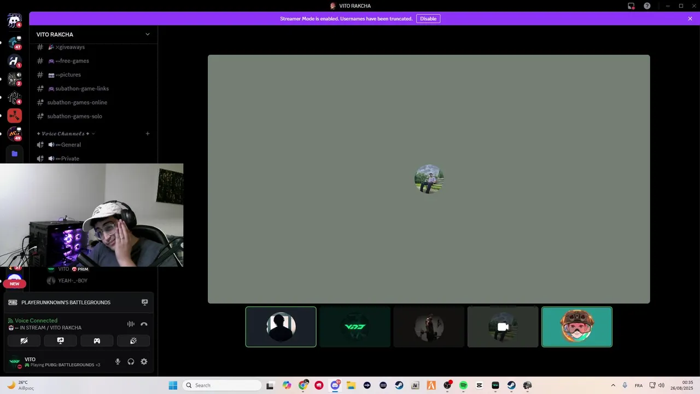The image size is (700, 394).
Task: Disable Streamer Mode via Disable button
Action: coord(428,19)
